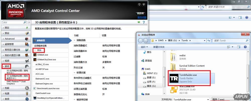251x101 pixels.
Task: Click the help question mark icon in Catalyst
Action: [x=144, y=22]
